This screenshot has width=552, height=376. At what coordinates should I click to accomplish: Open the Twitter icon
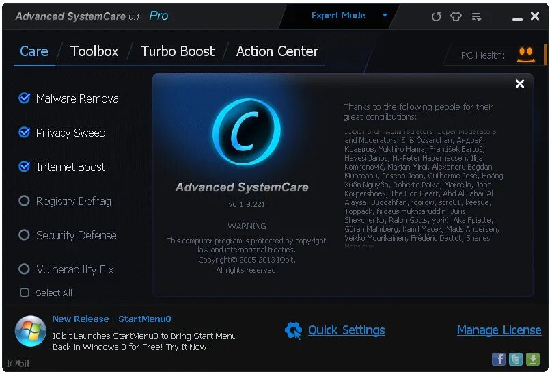click(x=515, y=359)
